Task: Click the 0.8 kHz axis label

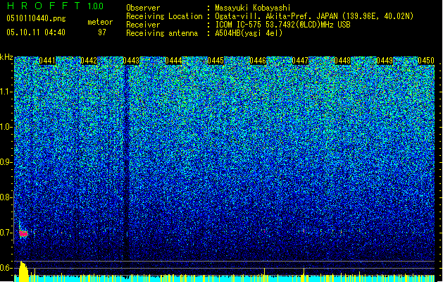Action: (6, 197)
